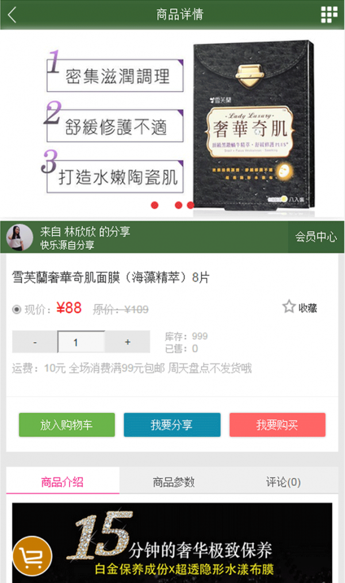
Task: Open the 会员中心 link
Action: 316,237
